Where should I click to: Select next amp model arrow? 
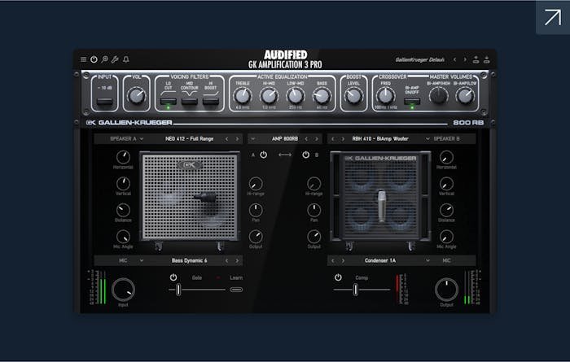click(x=317, y=139)
